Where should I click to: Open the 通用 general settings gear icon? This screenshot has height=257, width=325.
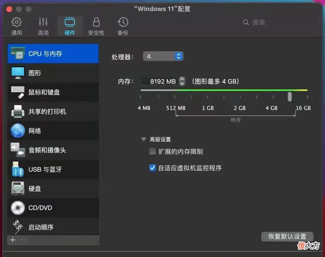coord(16,22)
